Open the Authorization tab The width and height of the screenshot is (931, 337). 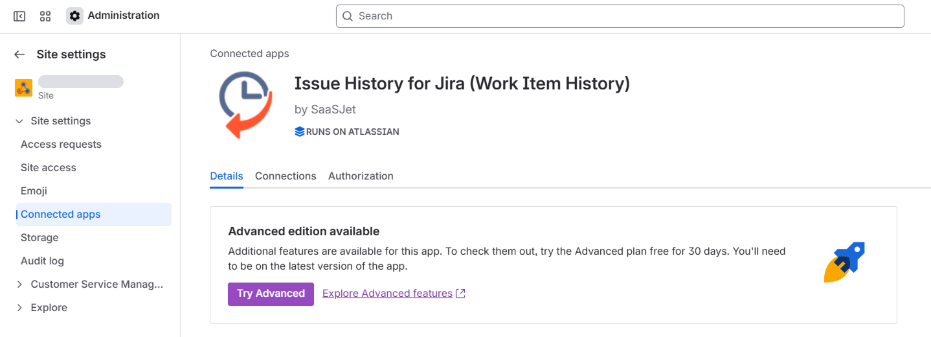point(361,176)
